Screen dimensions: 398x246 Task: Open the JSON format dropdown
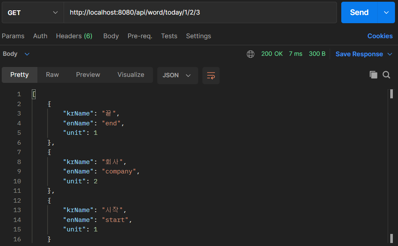tap(178, 75)
